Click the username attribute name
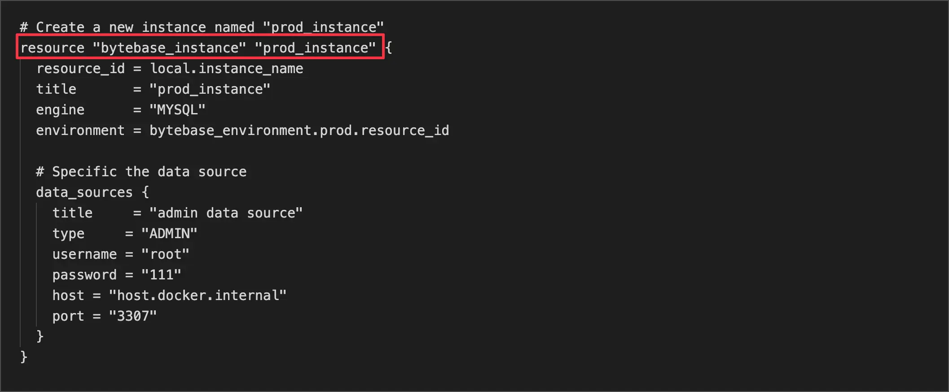 84,254
